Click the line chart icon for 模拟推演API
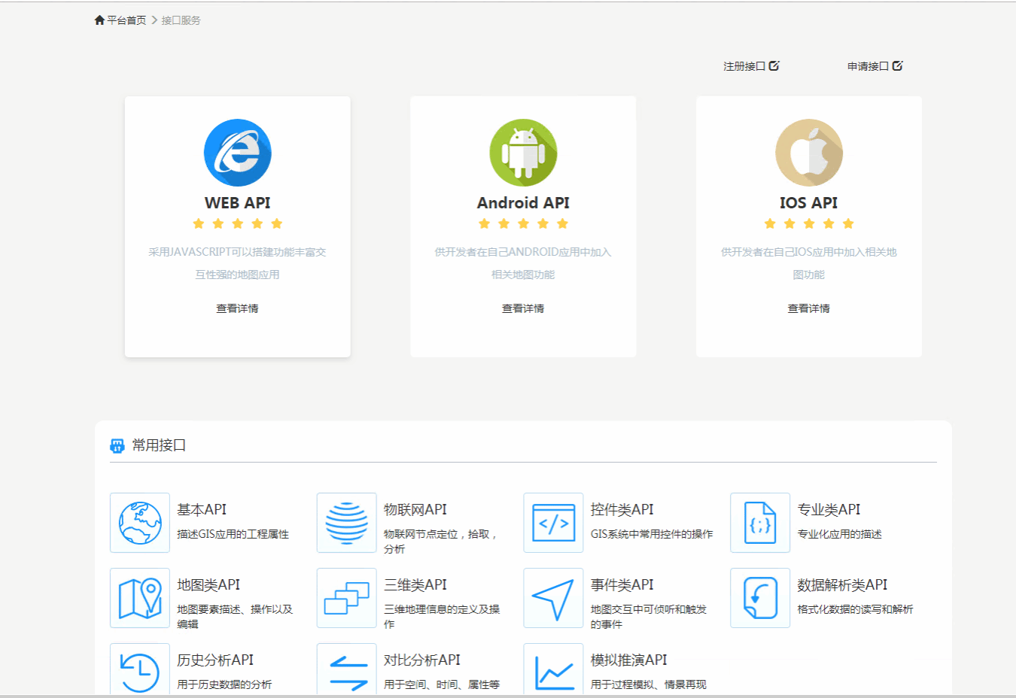The image size is (1016, 698). 554,669
